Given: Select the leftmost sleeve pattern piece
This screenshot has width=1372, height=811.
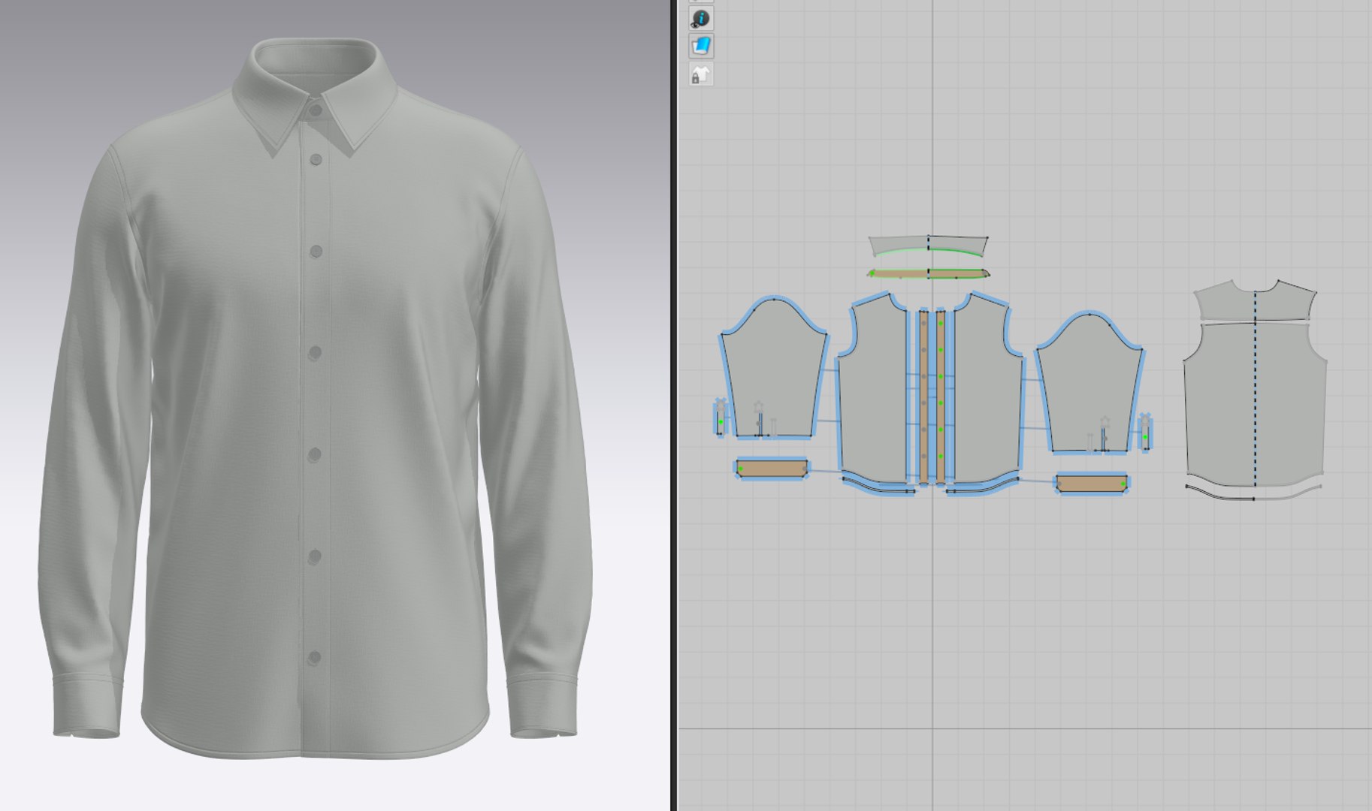Looking at the screenshot, I should [774, 368].
